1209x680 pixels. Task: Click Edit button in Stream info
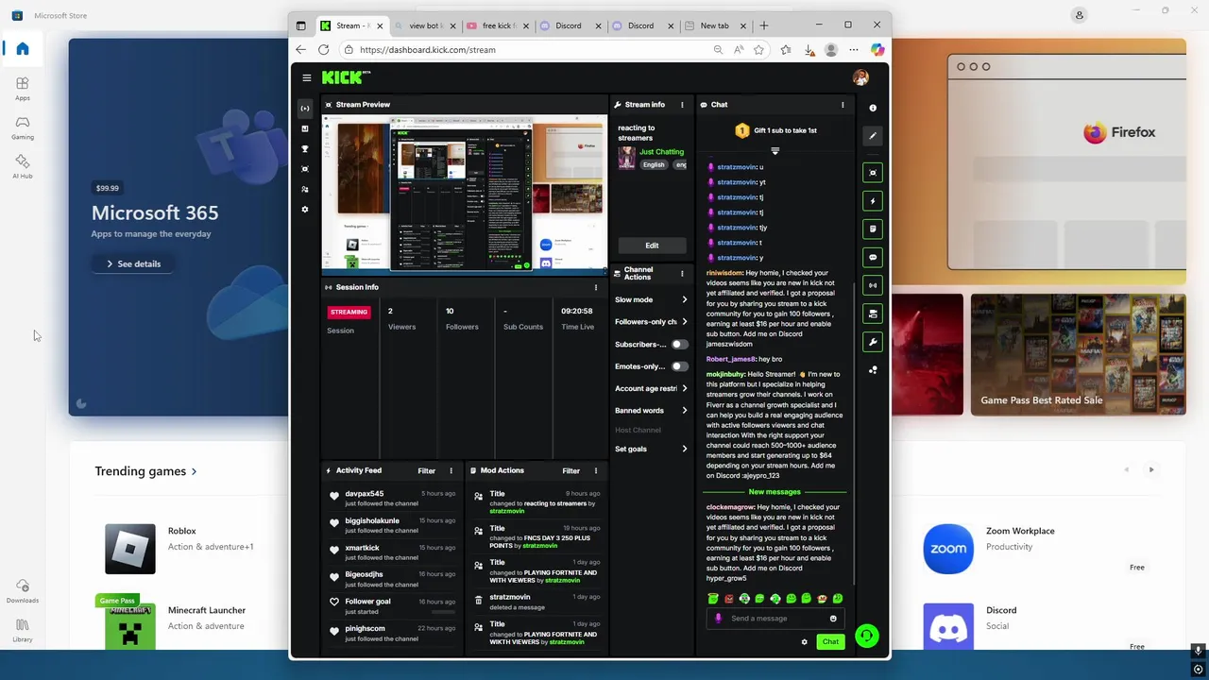pyautogui.click(x=652, y=246)
